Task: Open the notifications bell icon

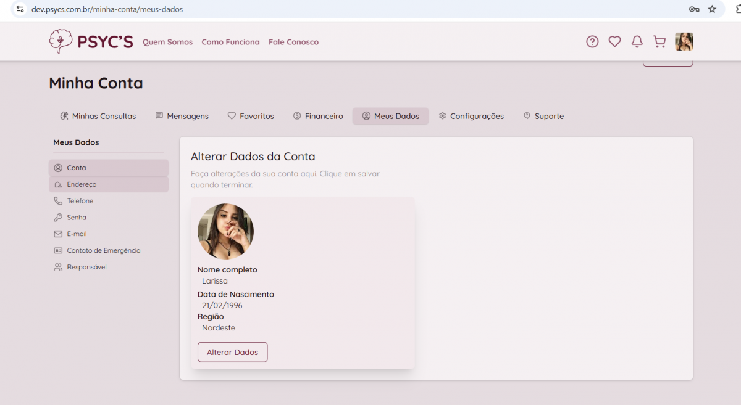Action: click(637, 42)
